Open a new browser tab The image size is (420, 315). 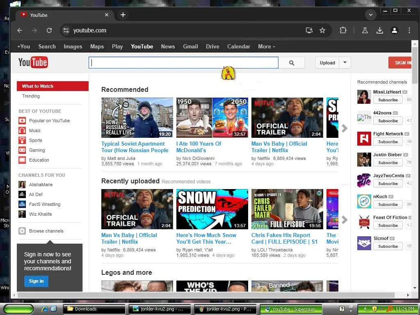click(x=123, y=15)
